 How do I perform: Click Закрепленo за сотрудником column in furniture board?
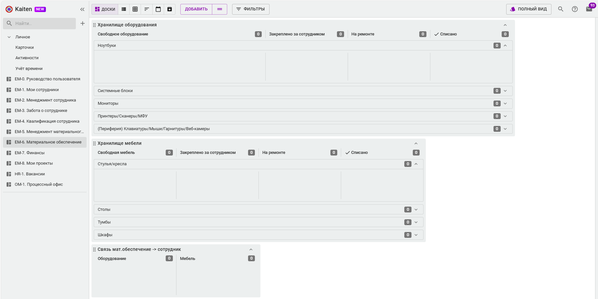(x=208, y=153)
